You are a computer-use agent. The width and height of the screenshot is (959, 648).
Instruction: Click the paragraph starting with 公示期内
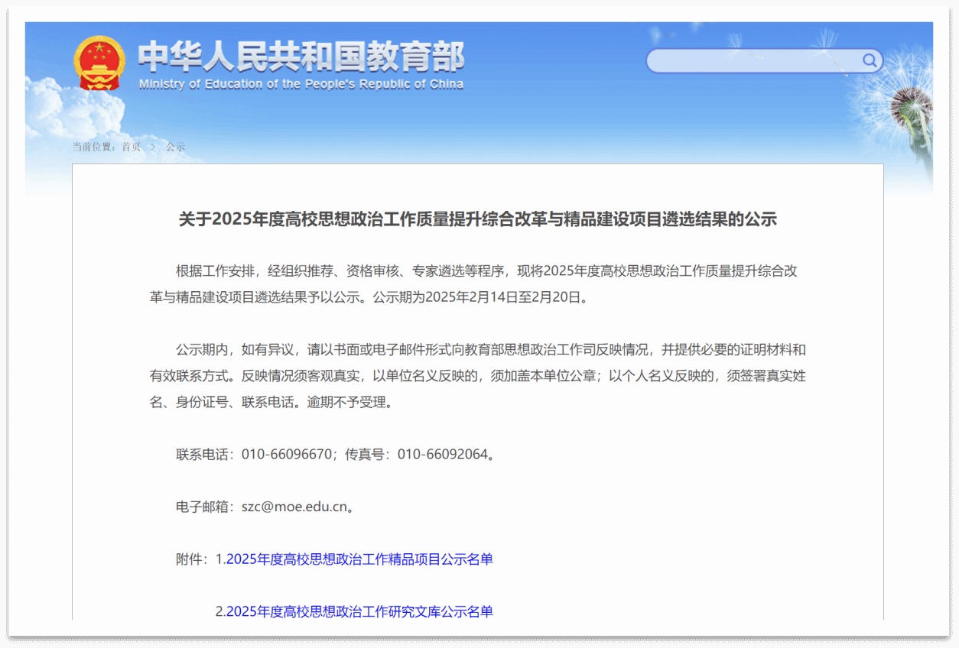[x=477, y=376]
